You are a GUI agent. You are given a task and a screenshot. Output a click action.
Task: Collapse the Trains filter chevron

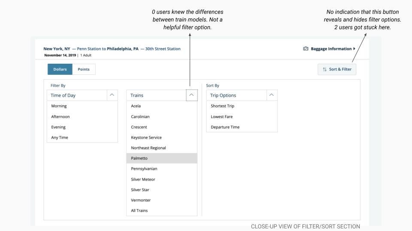[x=191, y=95]
